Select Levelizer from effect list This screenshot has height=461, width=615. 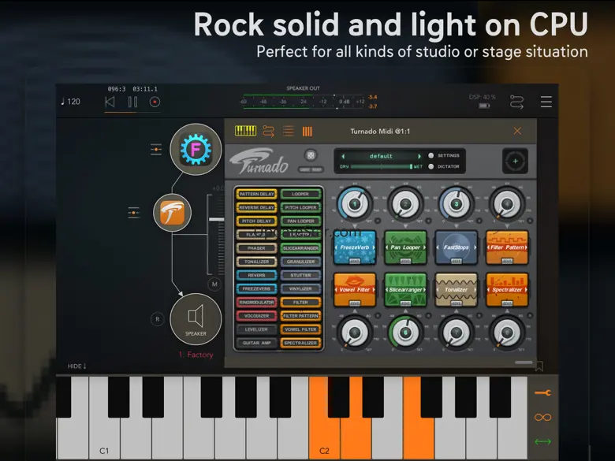(x=256, y=329)
